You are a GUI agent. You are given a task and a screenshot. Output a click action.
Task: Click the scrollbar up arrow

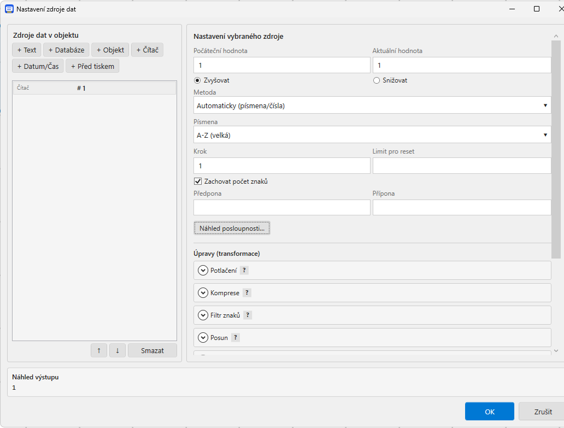[x=556, y=36]
